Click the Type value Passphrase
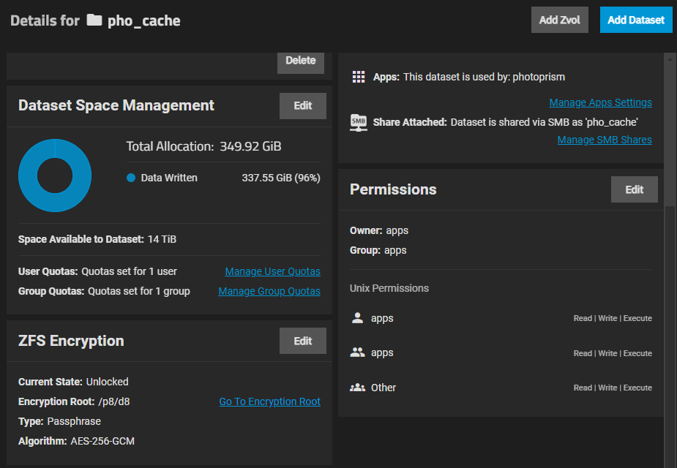The image size is (677, 468). [74, 421]
